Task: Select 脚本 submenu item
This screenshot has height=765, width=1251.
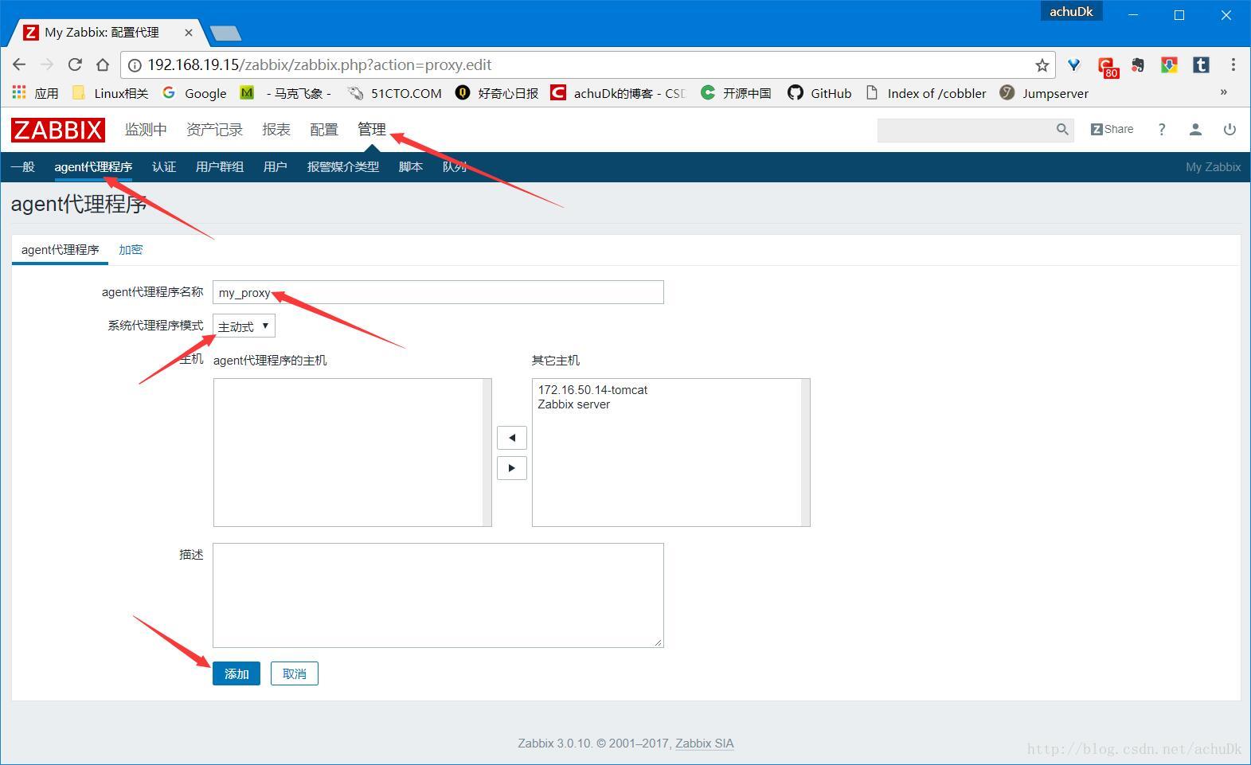Action: click(411, 166)
